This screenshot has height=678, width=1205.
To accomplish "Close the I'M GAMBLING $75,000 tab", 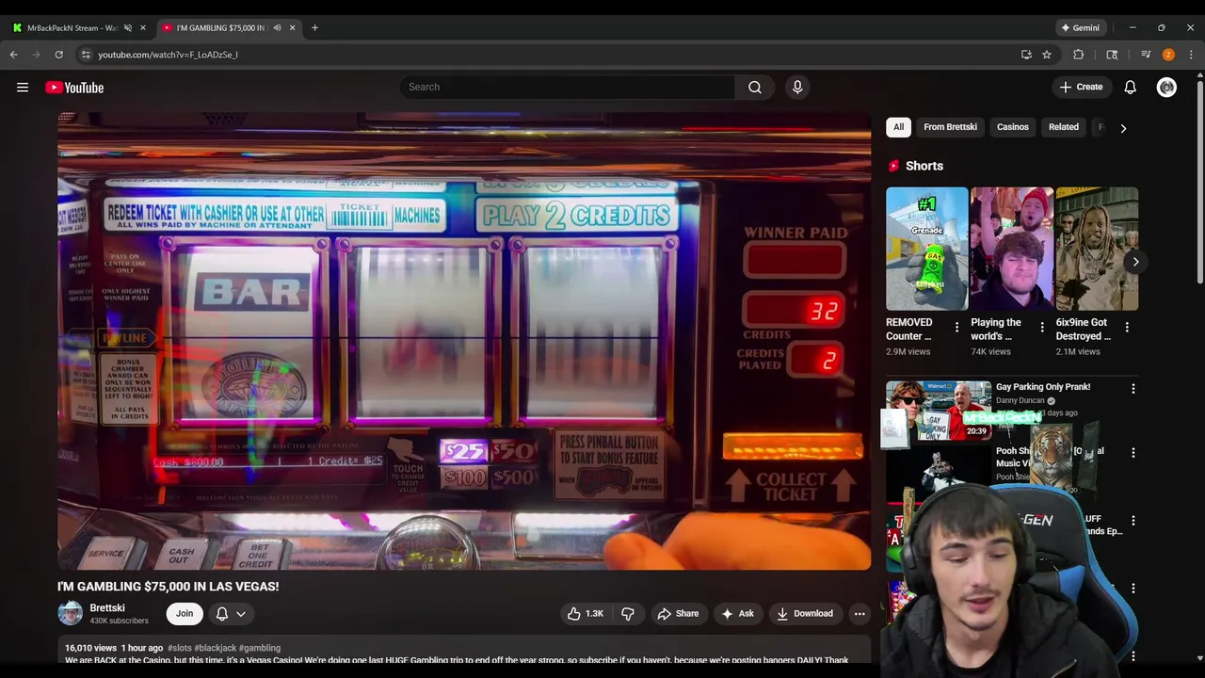I will (292, 28).
